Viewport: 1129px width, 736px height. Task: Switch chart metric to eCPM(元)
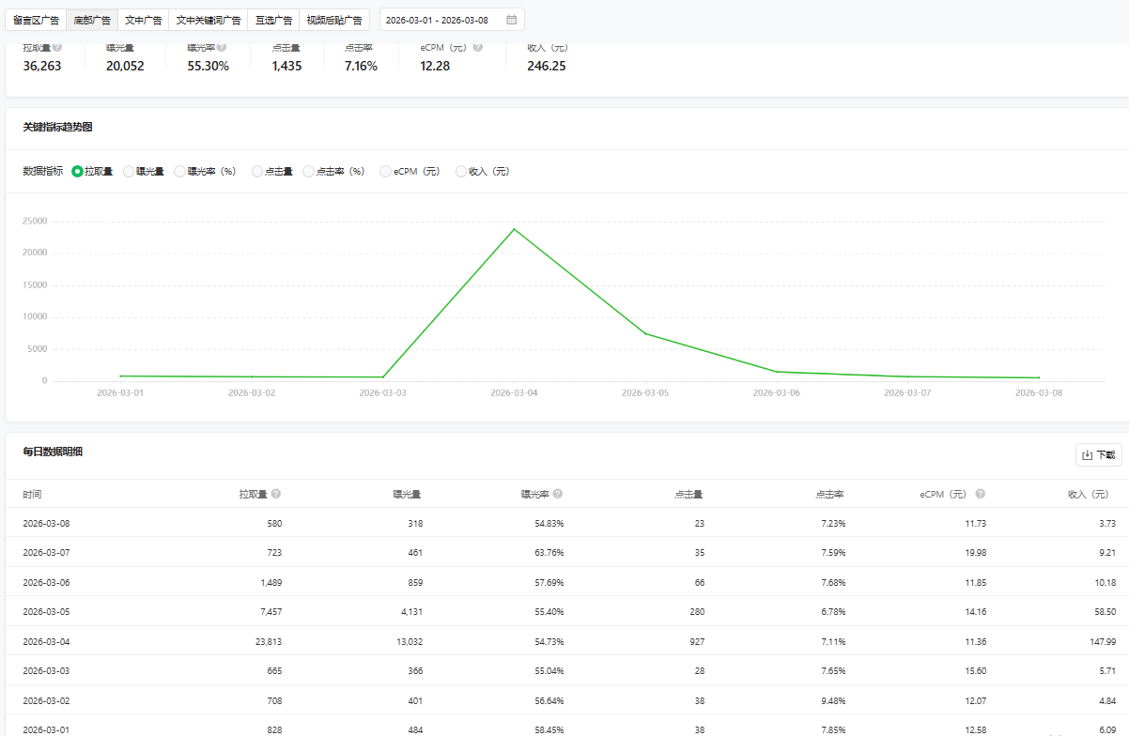click(385, 172)
